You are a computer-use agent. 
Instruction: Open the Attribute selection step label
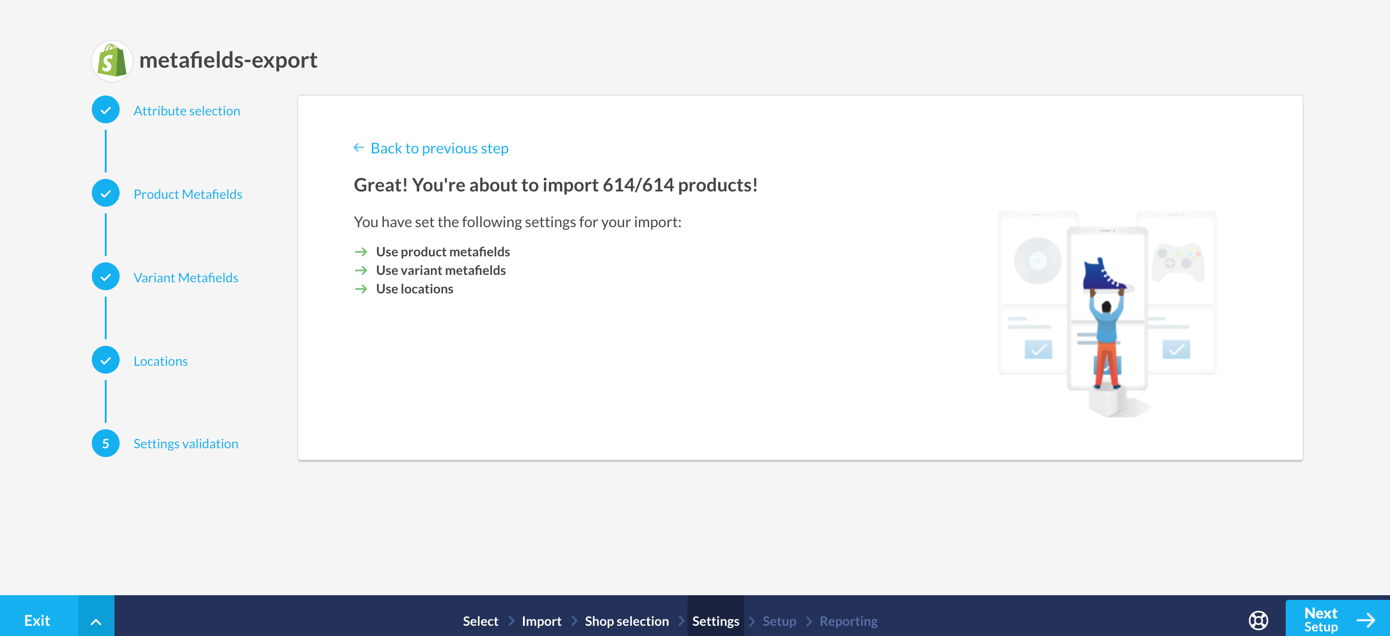pos(187,111)
